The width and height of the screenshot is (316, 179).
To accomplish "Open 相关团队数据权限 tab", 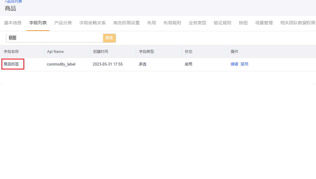I will [x=298, y=23].
